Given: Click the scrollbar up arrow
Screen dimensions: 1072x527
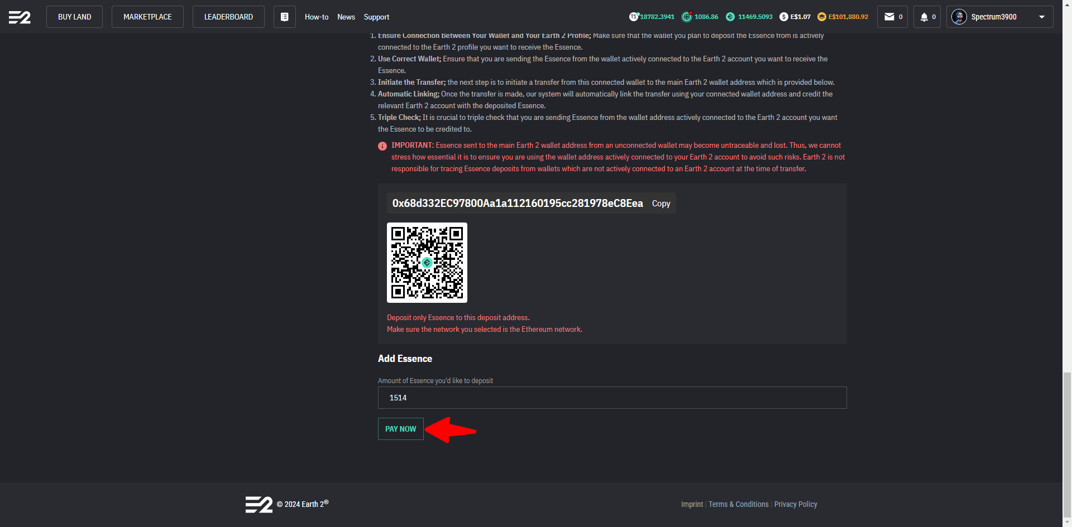Looking at the screenshot, I should [x=1067, y=4].
